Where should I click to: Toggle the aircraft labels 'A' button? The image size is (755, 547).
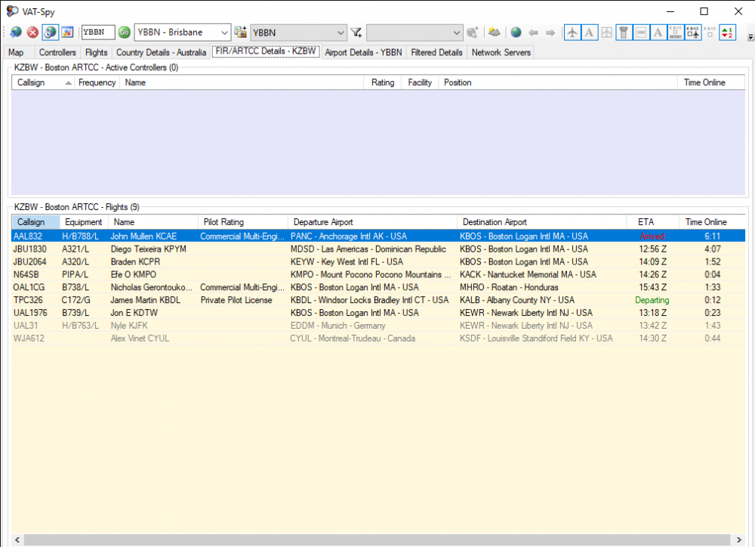click(x=589, y=32)
